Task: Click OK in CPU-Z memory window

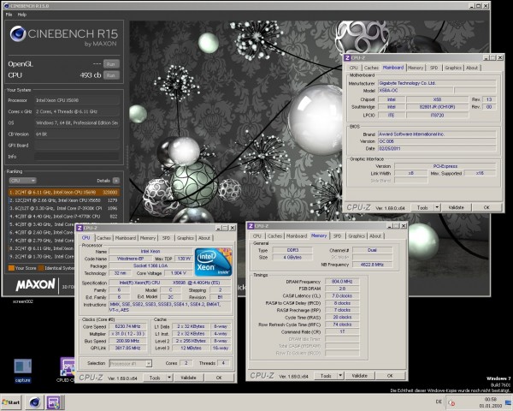Action: tap(390, 376)
